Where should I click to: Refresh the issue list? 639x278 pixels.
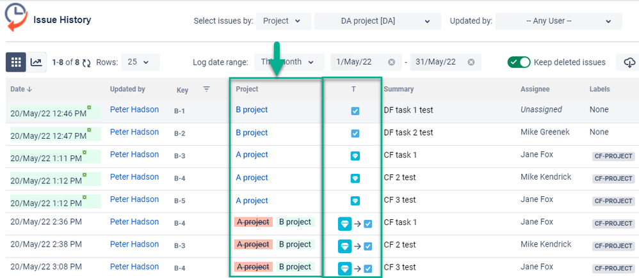pos(86,62)
